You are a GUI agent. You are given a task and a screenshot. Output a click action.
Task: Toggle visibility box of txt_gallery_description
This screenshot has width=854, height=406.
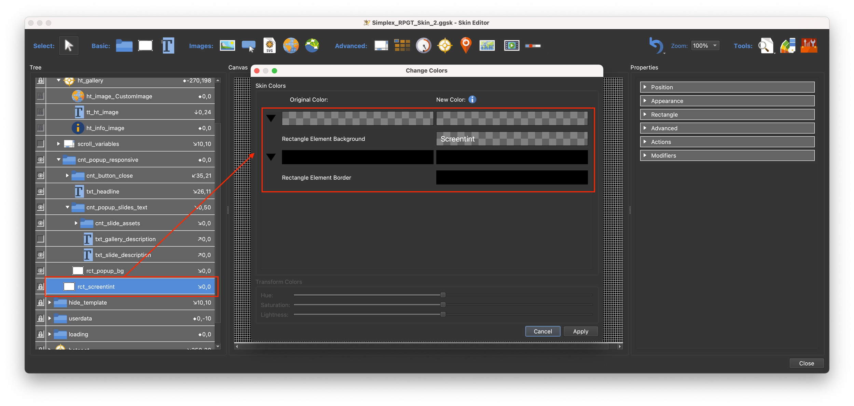(41, 239)
